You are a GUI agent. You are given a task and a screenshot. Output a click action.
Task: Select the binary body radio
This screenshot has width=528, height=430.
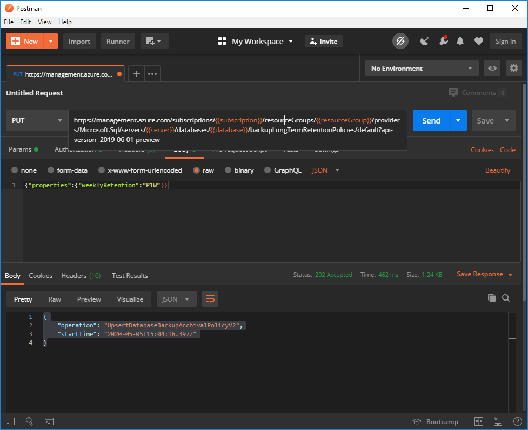tap(228, 170)
